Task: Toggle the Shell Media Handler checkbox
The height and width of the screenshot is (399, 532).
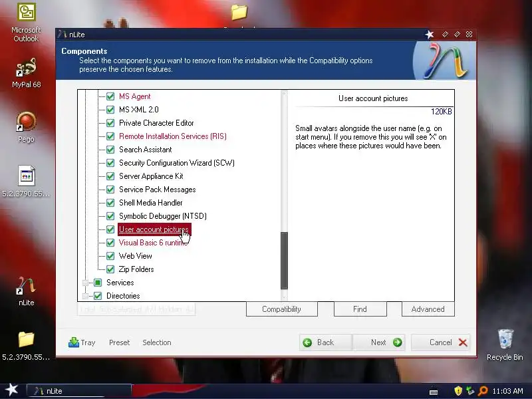Action: coord(110,203)
